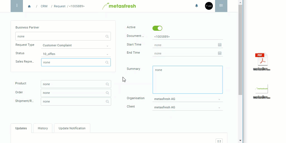Go to the home dashboard icon

click(x=29, y=6)
